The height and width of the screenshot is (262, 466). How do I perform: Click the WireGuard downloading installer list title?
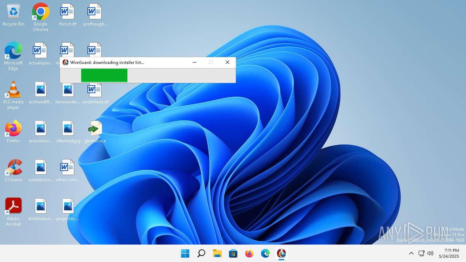click(x=107, y=63)
